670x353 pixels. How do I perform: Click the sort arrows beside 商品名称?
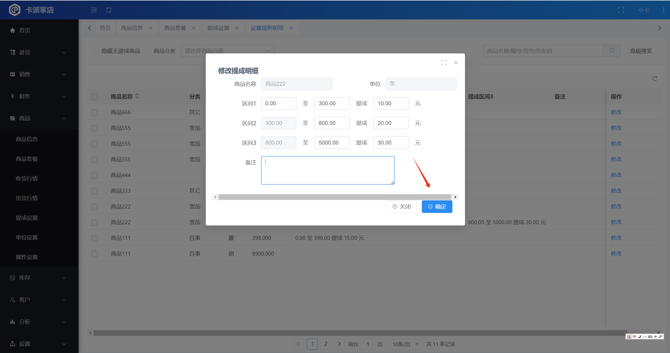(137, 96)
